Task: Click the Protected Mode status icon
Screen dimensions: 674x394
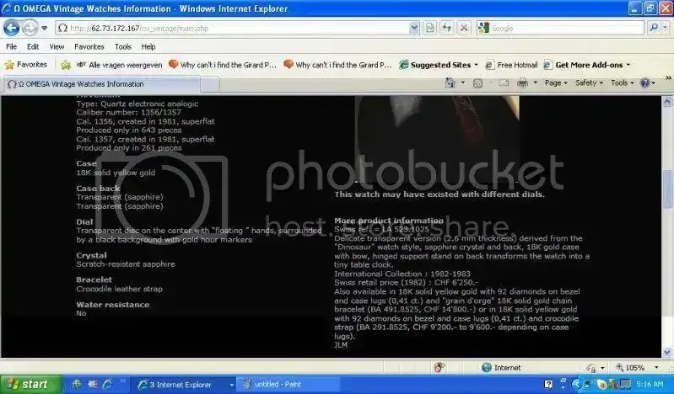Action: (592, 368)
